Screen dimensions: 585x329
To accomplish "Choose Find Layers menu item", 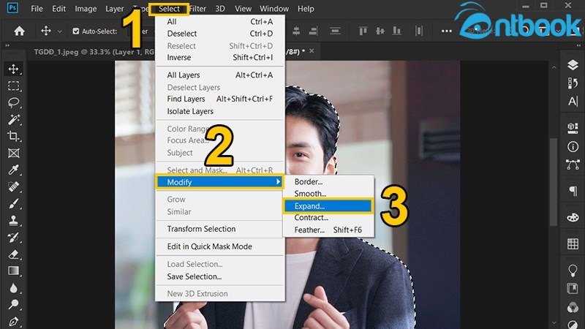I will [x=220, y=99].
